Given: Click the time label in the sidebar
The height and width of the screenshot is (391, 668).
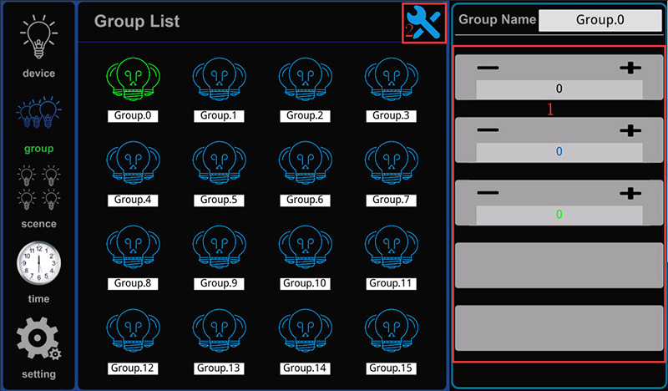Looking at the screenshot, I should (38, 299).
